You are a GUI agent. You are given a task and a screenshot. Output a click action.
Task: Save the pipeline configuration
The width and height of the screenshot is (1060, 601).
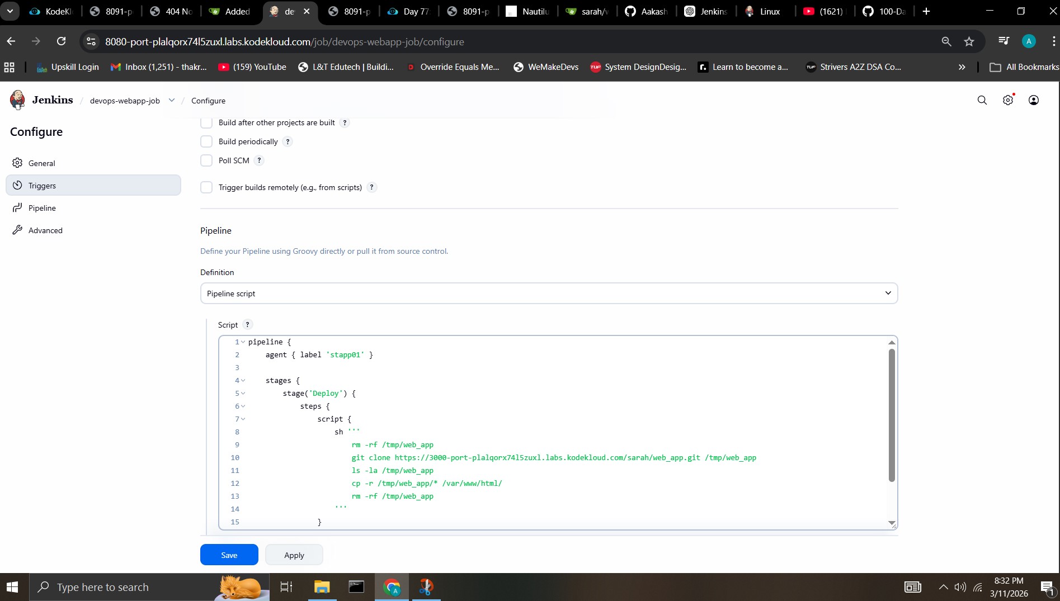pyautogui.click(x=229, y=555)
